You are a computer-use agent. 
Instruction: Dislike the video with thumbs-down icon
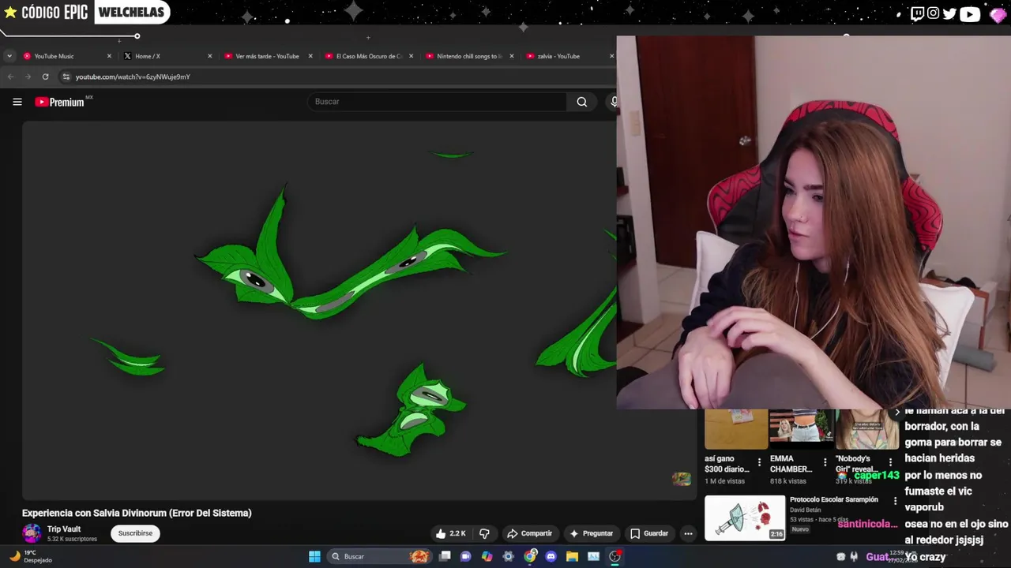coord(484,533)
